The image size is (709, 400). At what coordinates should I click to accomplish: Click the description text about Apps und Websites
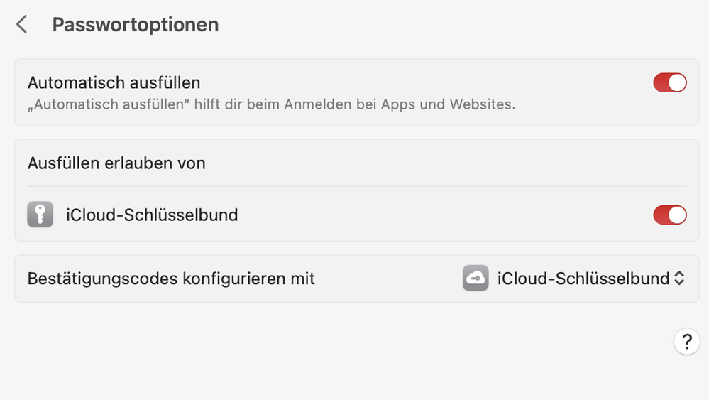[272, 104]
